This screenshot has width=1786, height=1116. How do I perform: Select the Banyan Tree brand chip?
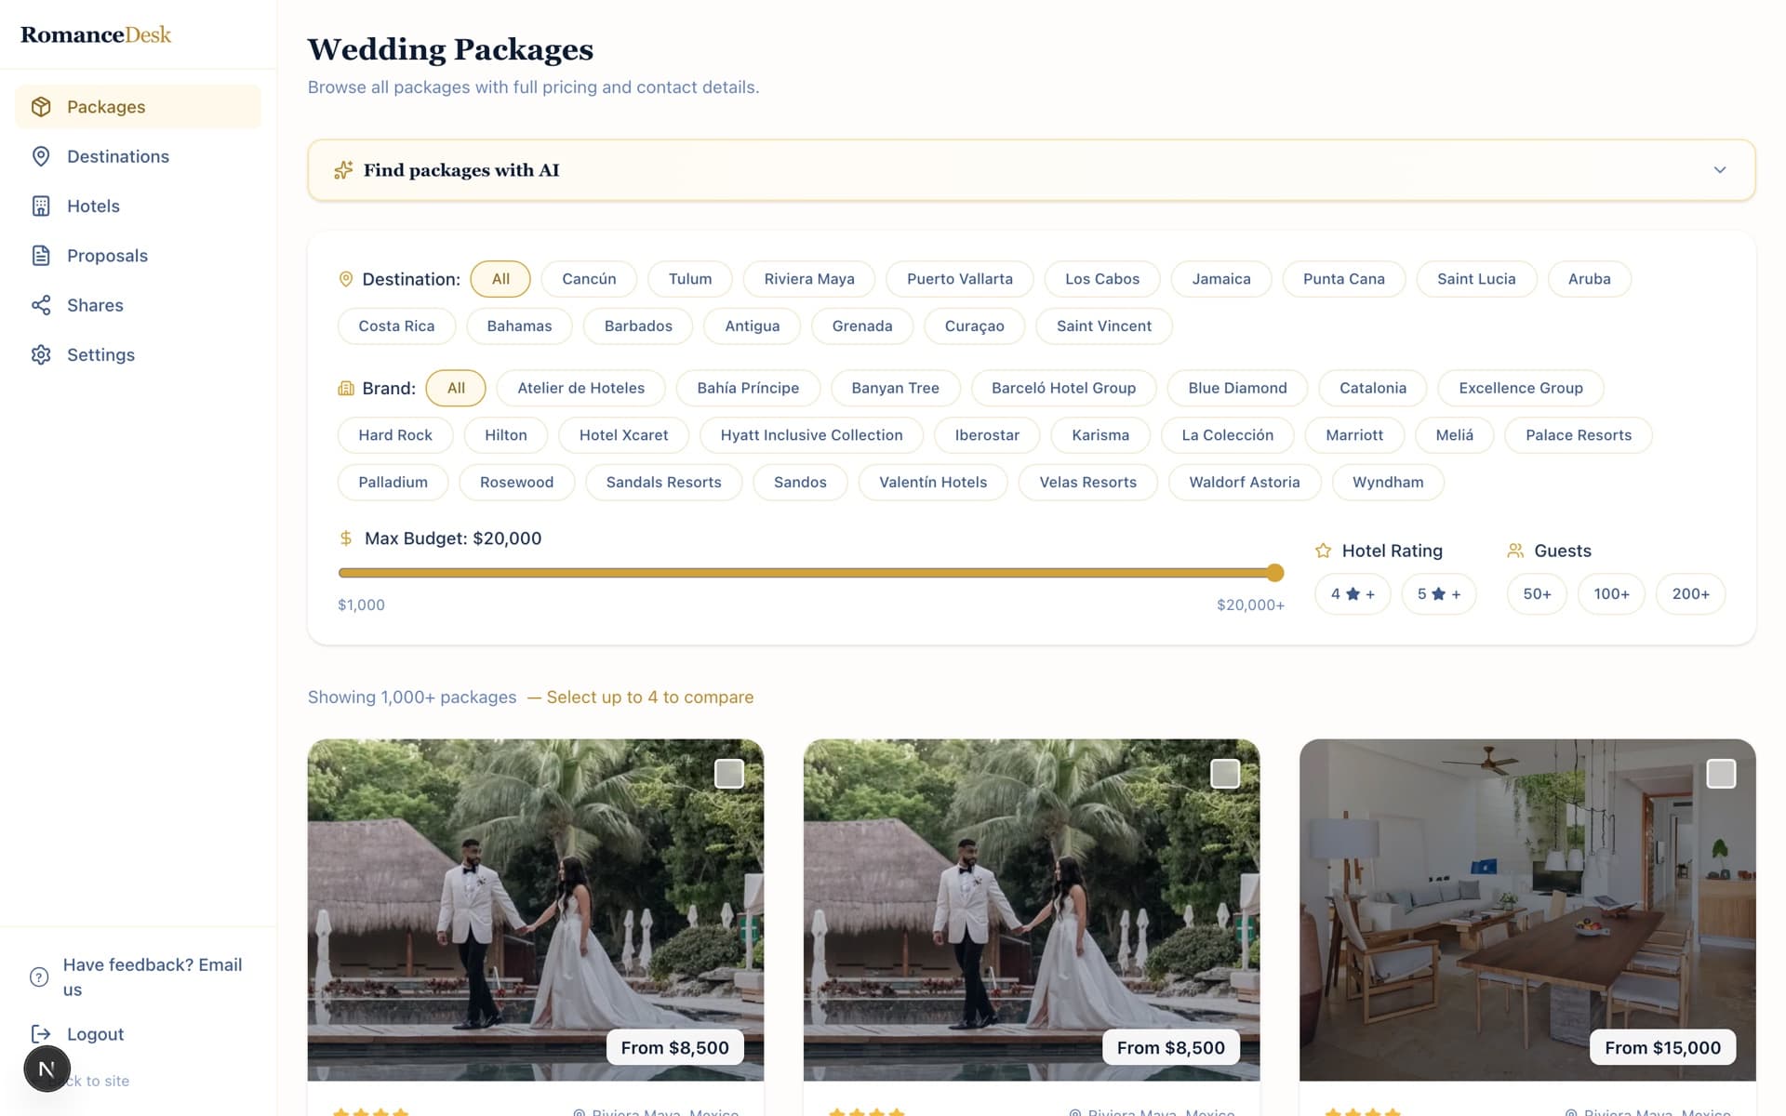(895, 388)
